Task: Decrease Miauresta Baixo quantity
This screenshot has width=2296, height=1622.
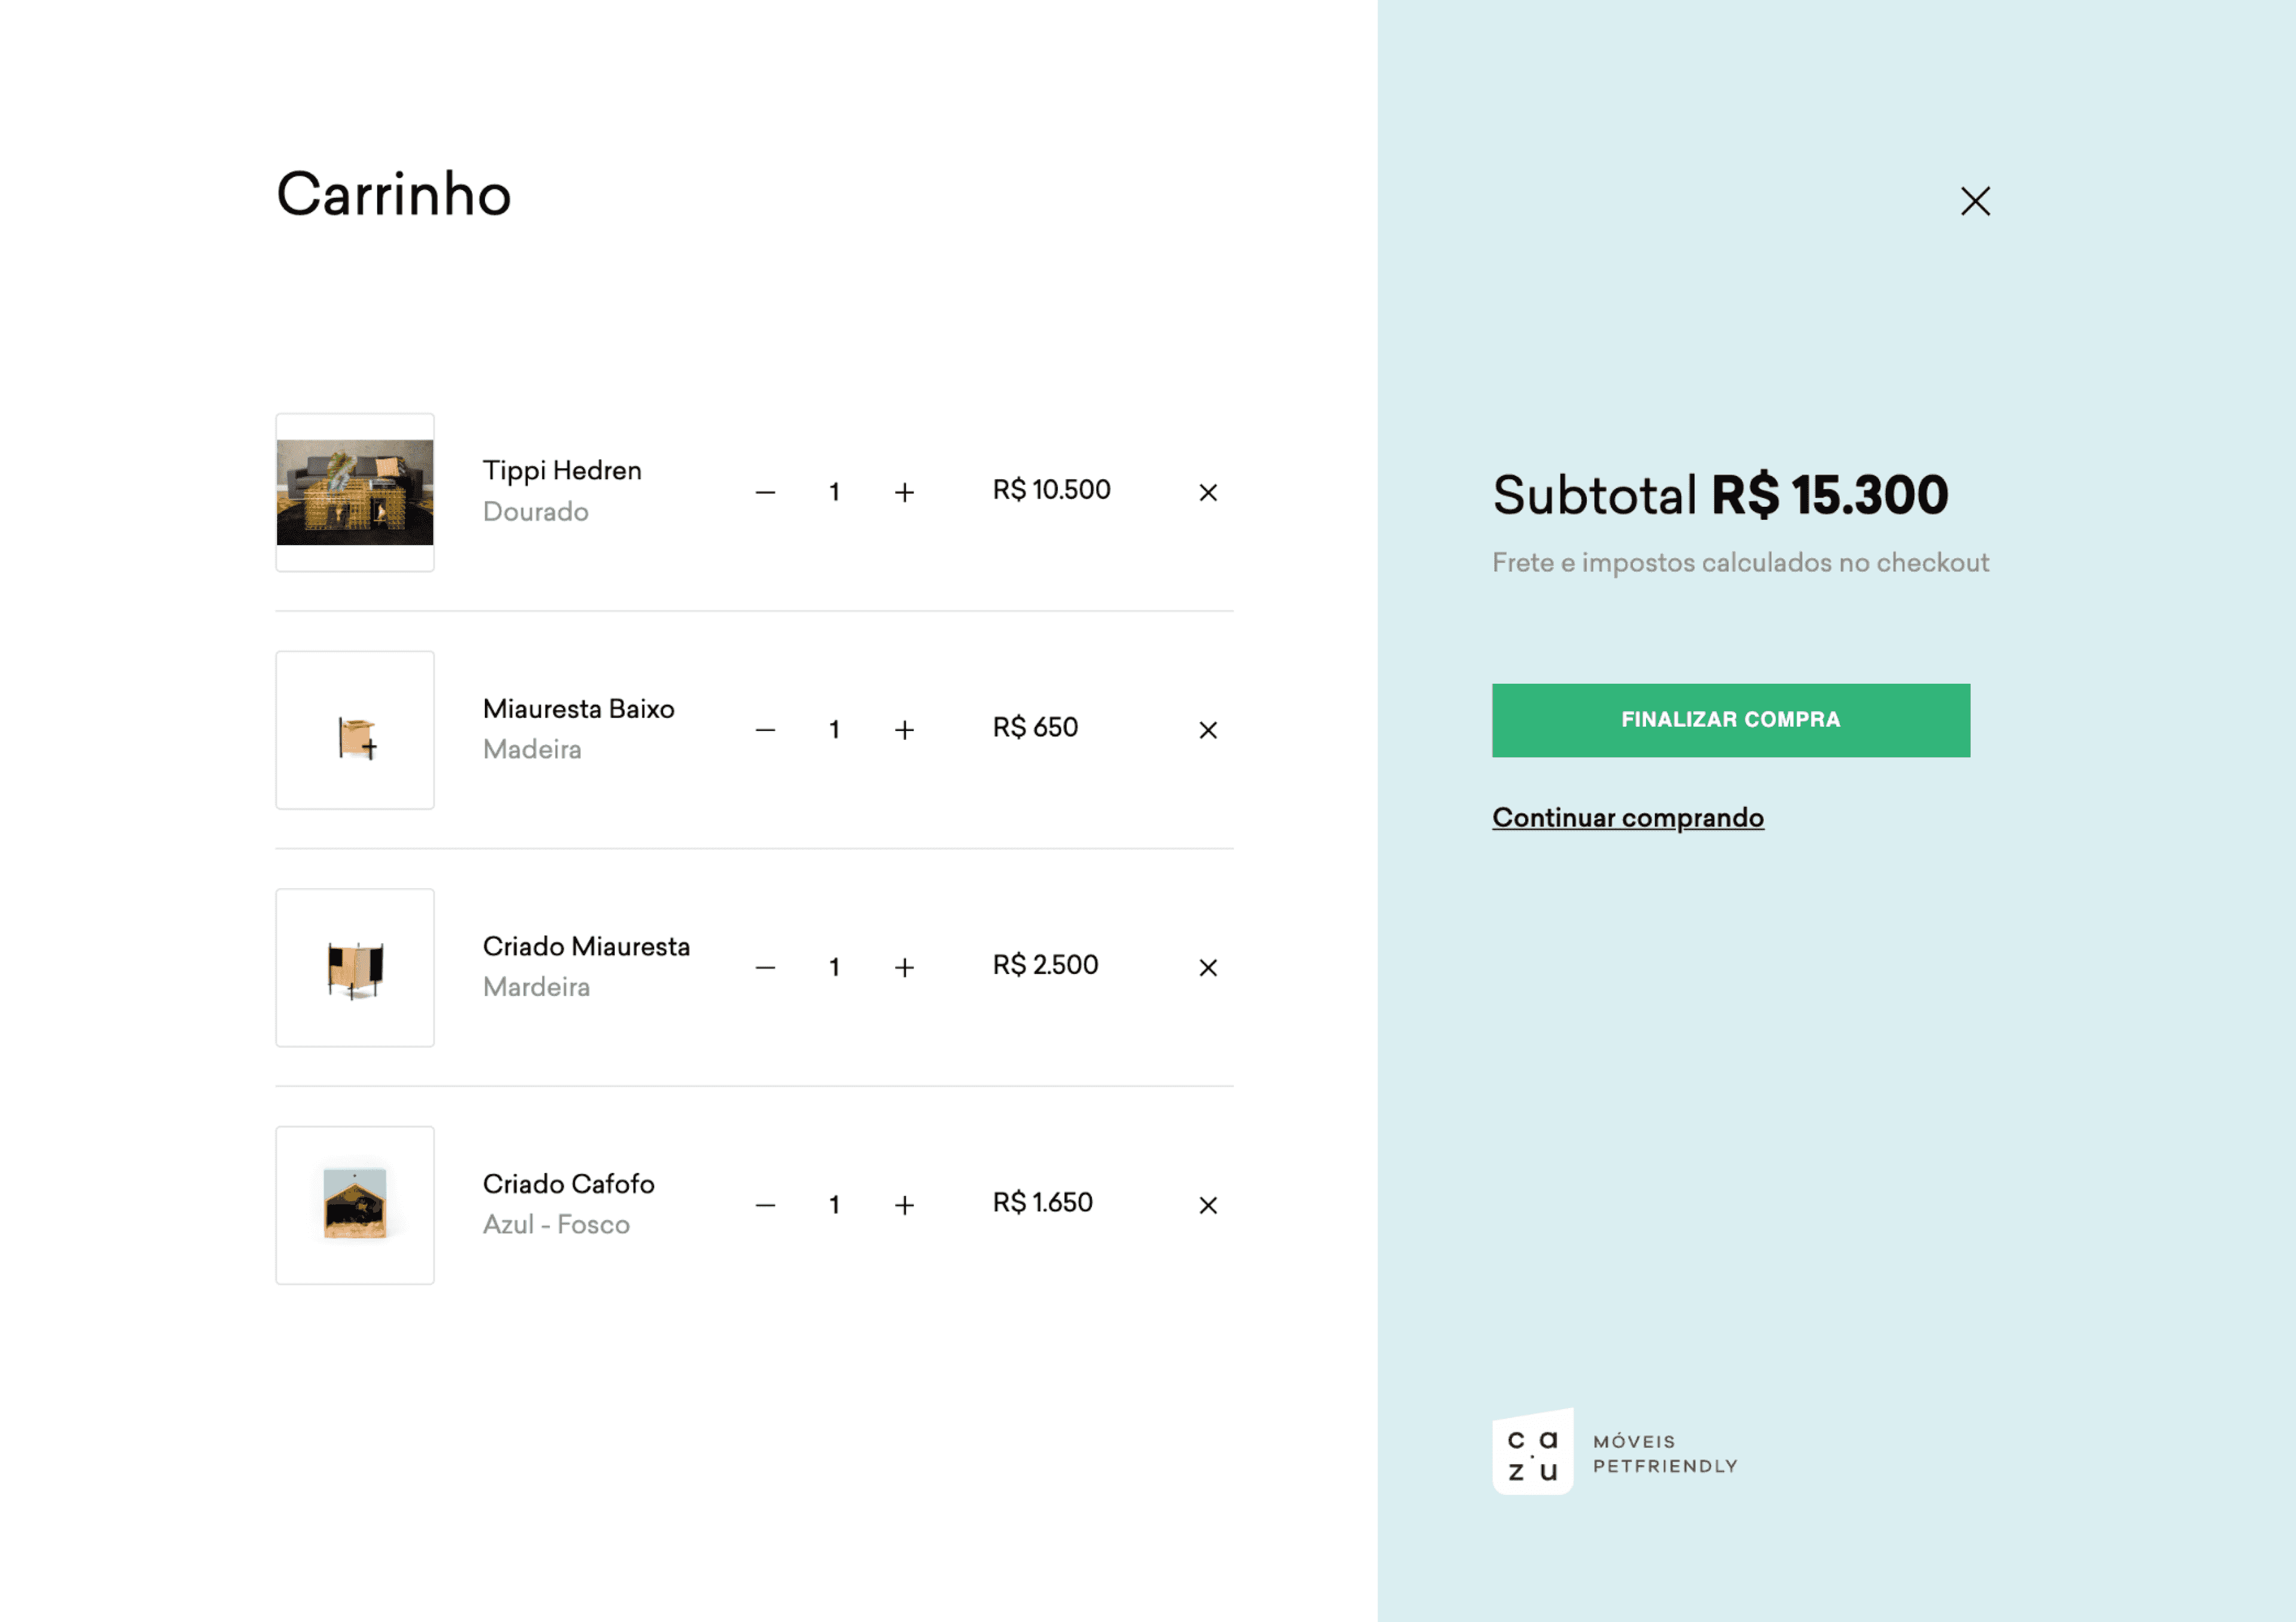Action: [765, 730]
